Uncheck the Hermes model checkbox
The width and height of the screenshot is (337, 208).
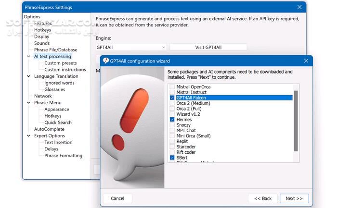pyautogui.click(x=172, y=120)
